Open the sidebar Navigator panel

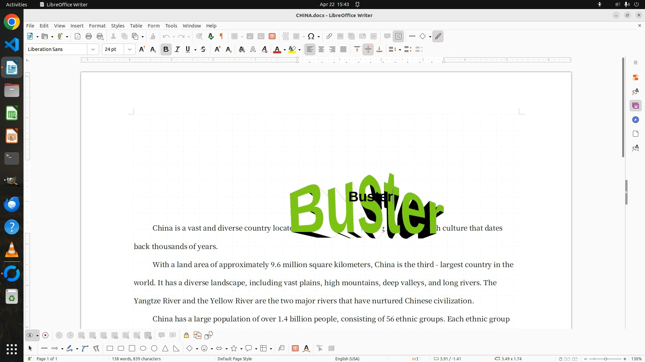coord(635,120)
